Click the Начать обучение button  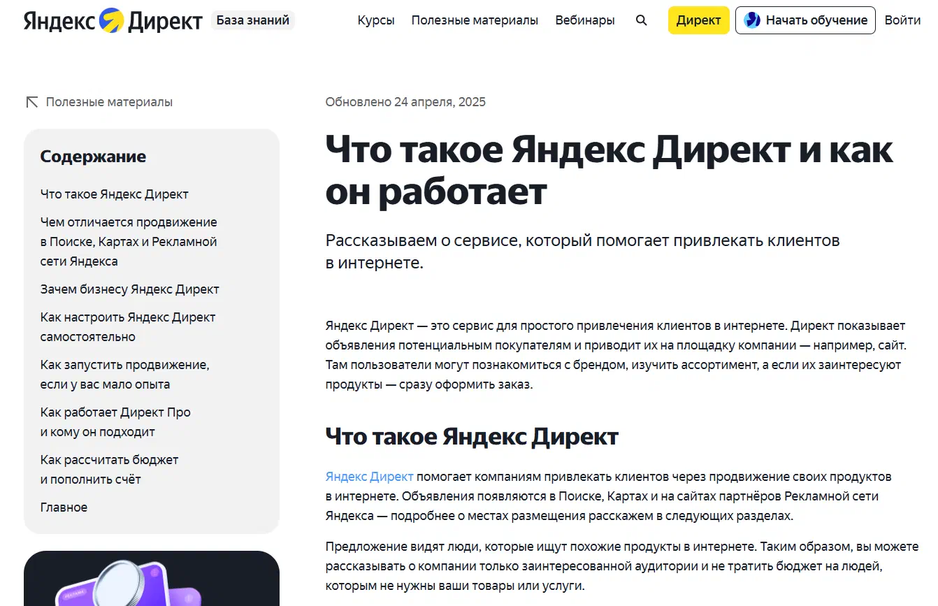click(x=806, y=20)
